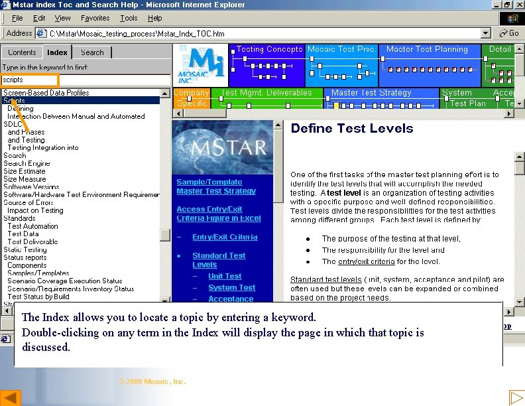The width and height of the screenshot is (525, 406).
Task: Click the Mosaic Inc. logo
Action: 201,65
